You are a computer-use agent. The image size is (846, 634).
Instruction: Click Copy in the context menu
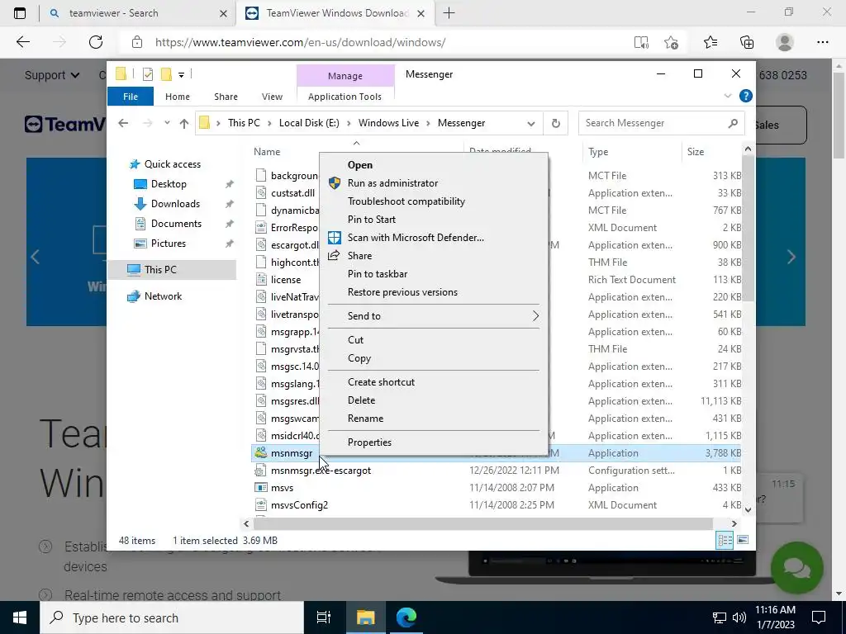[x=359, y=358]
